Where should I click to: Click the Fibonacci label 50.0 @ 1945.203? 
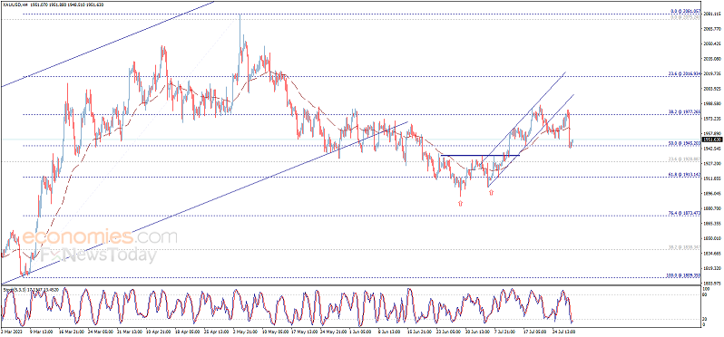[x=685, y=143]
